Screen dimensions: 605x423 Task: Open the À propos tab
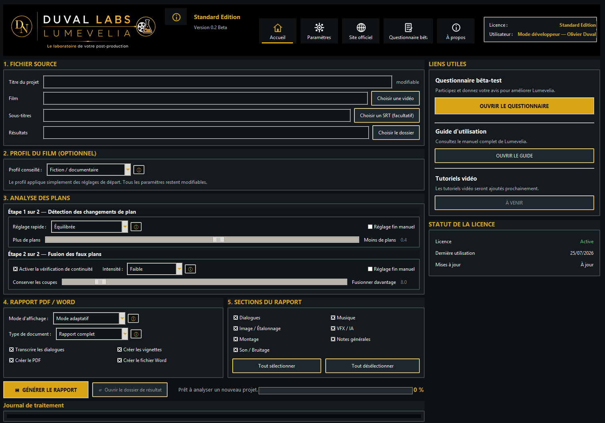coord(456,31)
